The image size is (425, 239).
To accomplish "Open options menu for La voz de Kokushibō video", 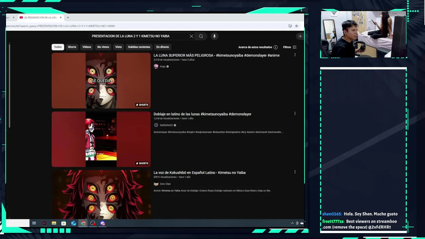I will [x=295, y=172].
